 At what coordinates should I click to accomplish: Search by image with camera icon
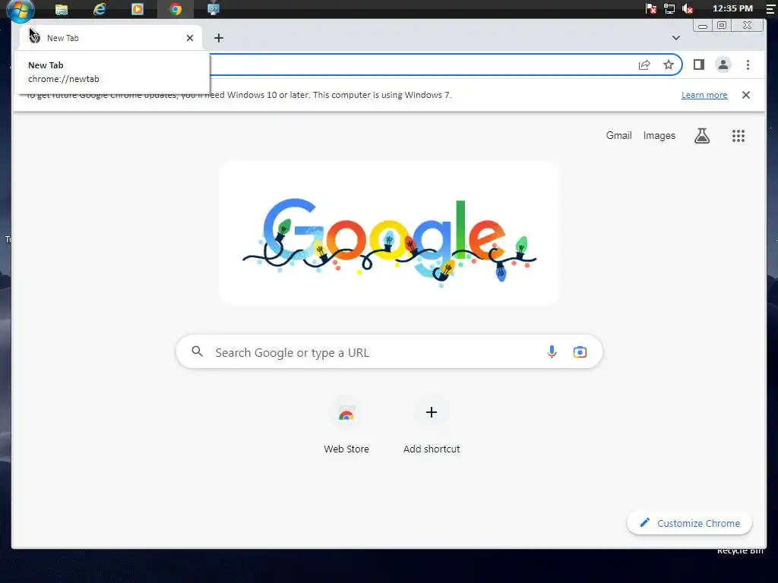coord(580,352)
